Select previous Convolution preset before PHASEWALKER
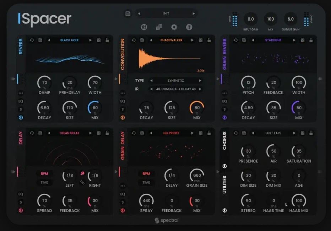The width and height of the screenshot is (331, 231). [151, 40]
